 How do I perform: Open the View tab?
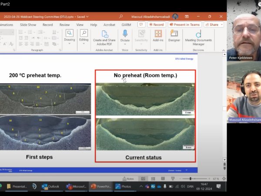[x=80, y=25]
